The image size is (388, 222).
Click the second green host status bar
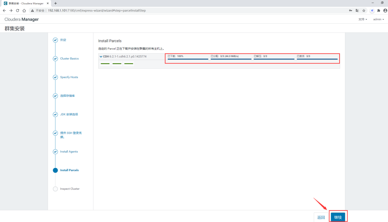coord(117,64)
